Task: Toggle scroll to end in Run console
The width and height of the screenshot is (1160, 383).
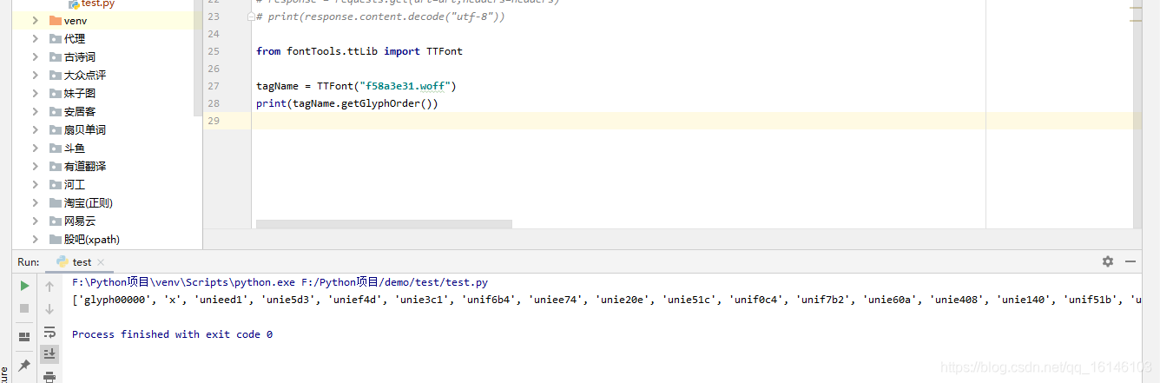Action: coord(49,353)
